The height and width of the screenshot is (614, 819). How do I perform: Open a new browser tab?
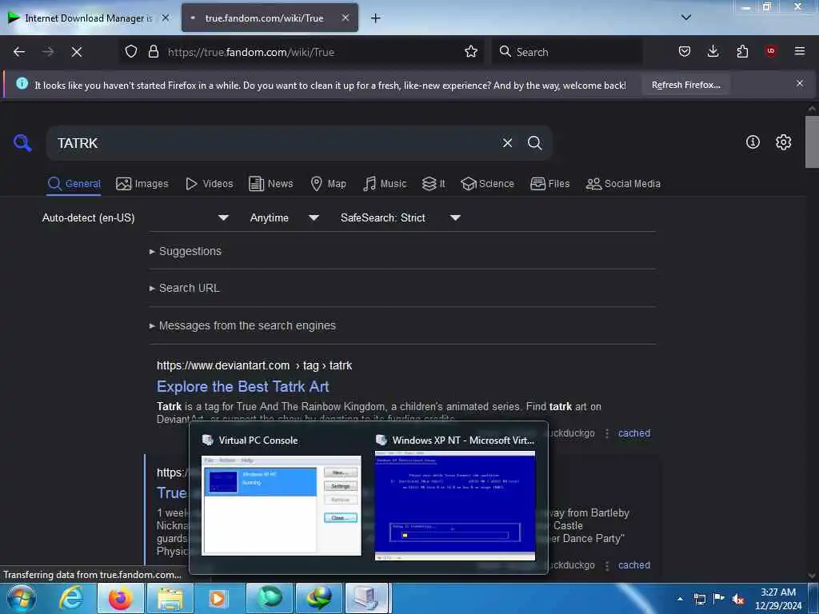375,18
